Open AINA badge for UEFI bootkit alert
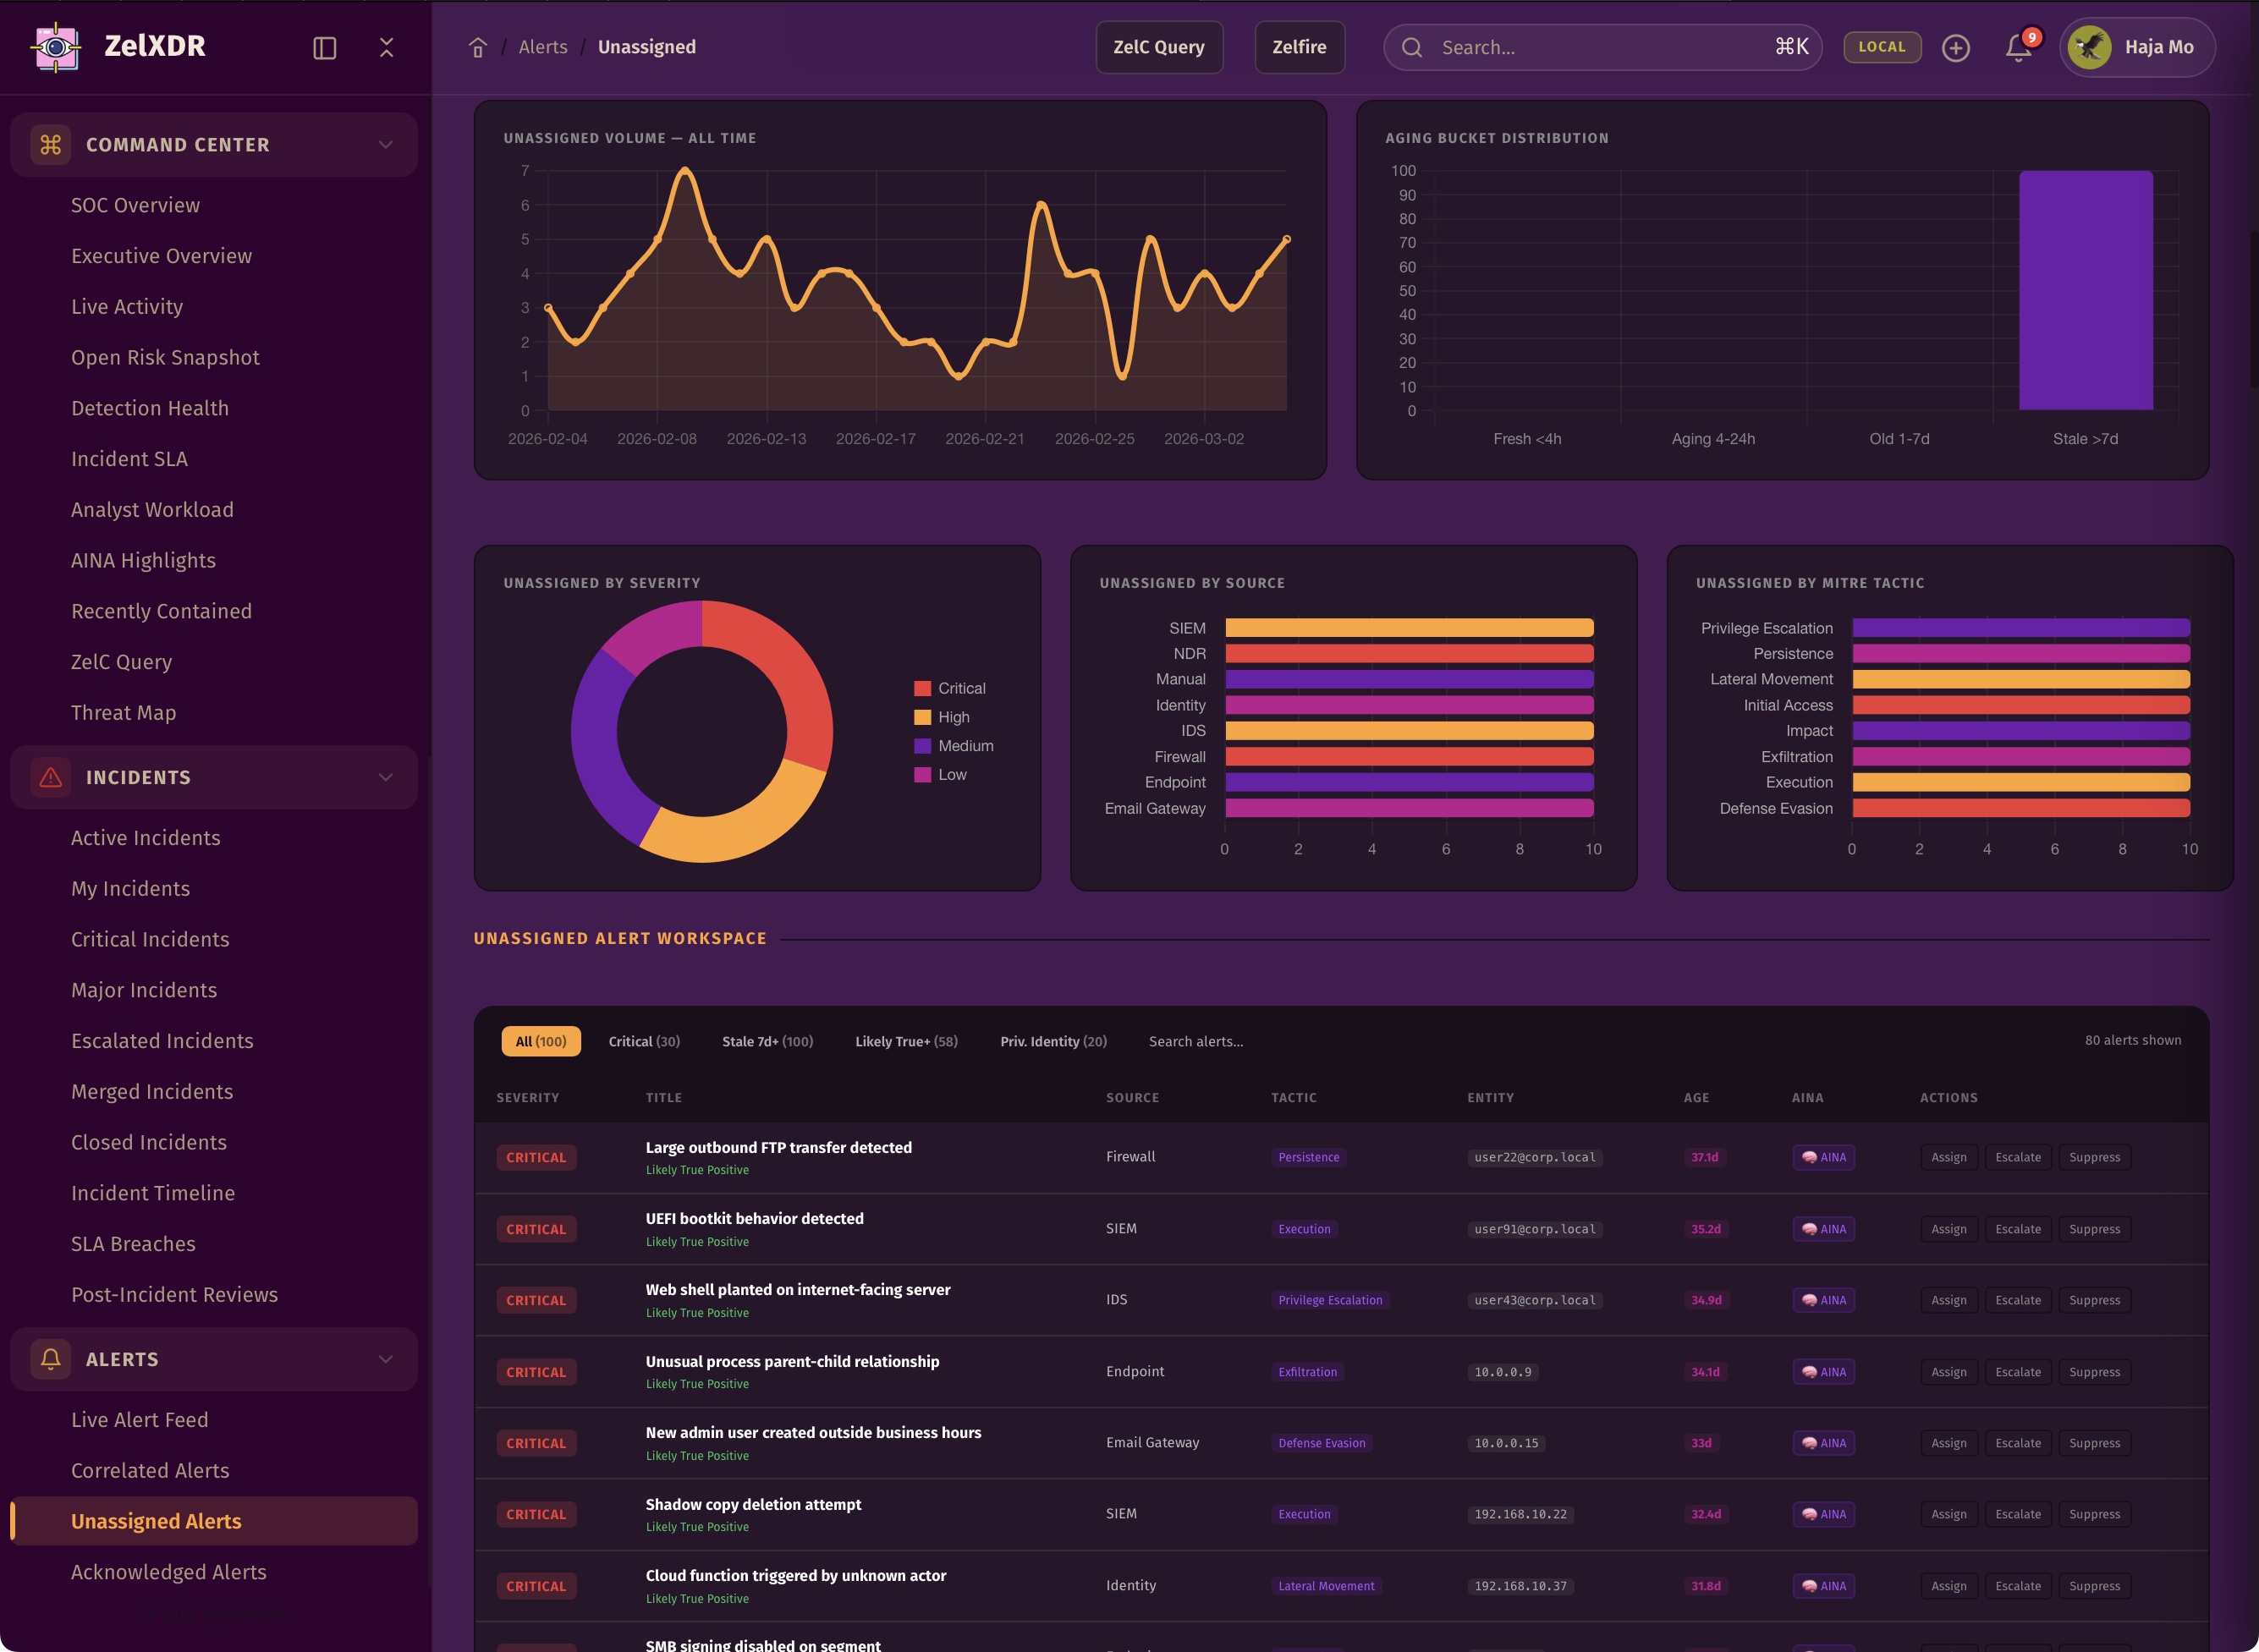Screen dimensions: 2259x1652 coord(1823,1229)
